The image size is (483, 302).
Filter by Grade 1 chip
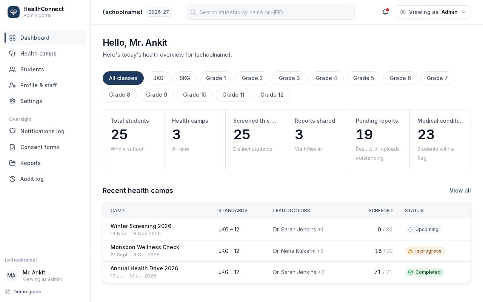coord(216,78)
